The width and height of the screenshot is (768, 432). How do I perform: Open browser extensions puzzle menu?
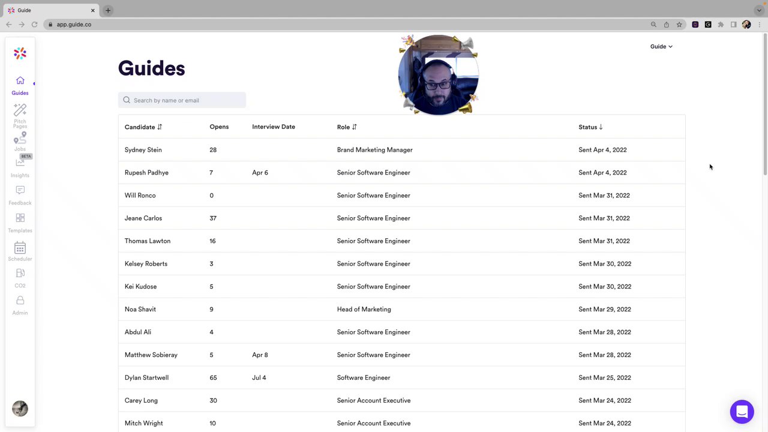point(721,25)
